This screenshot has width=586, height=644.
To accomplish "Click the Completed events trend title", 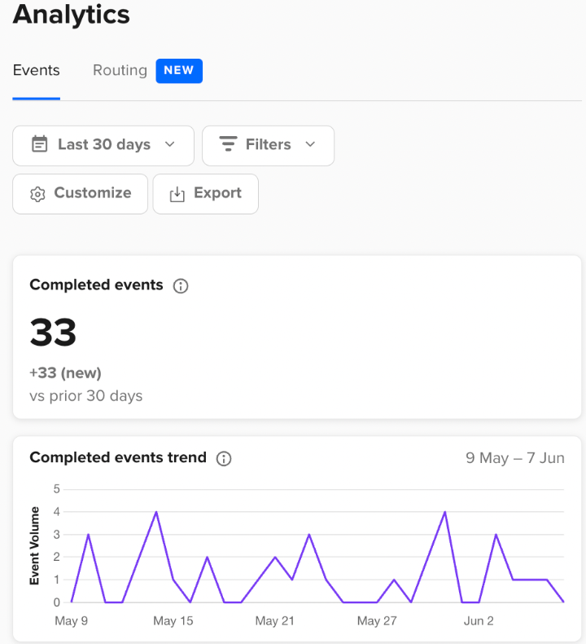I will coord(118,457).
